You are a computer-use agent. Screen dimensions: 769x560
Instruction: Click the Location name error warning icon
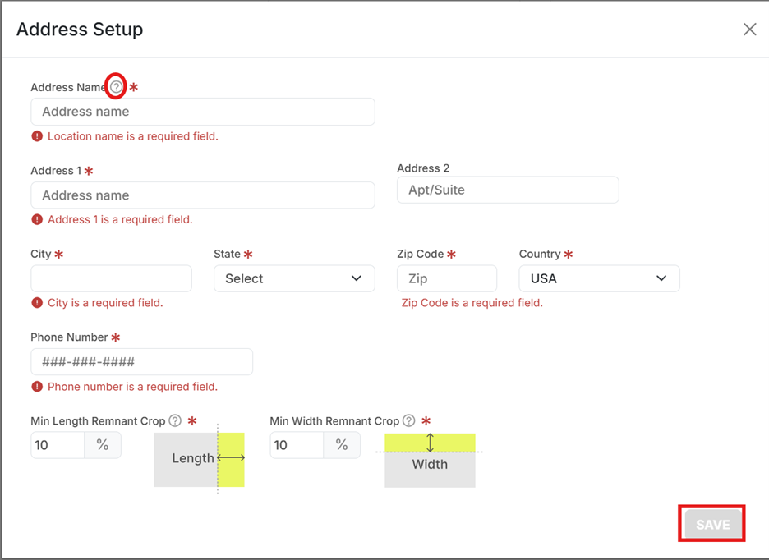(37, 136)
